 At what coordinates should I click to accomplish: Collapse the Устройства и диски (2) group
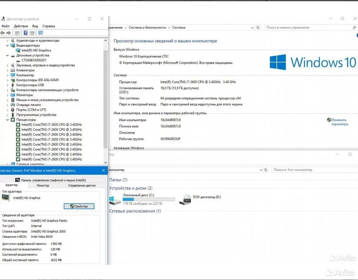[x=131, y=188]
